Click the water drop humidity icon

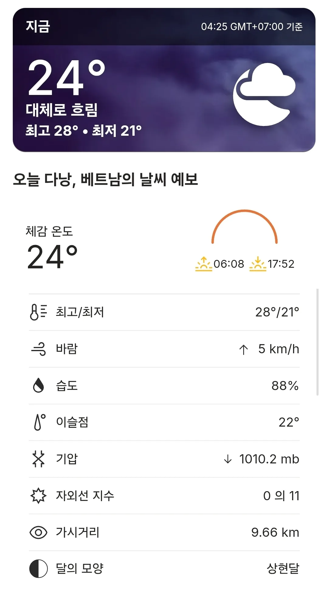(38, 386)
